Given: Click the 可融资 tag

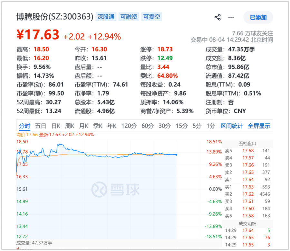Looking at the screenshot, I should [129, 17].
